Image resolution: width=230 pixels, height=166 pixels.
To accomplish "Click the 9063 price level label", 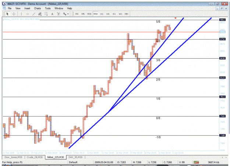I will (x=222, y=20).
